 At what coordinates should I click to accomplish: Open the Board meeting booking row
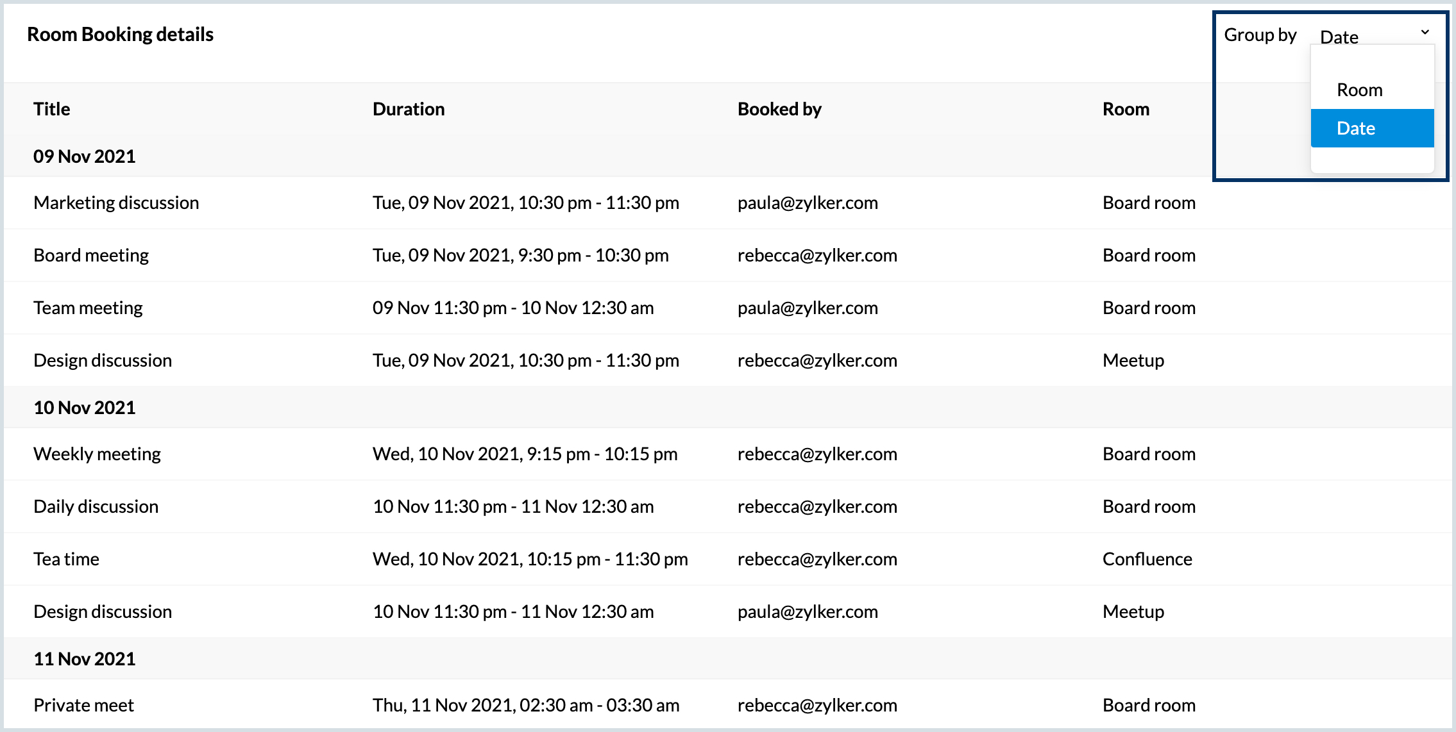click(91, 255)
